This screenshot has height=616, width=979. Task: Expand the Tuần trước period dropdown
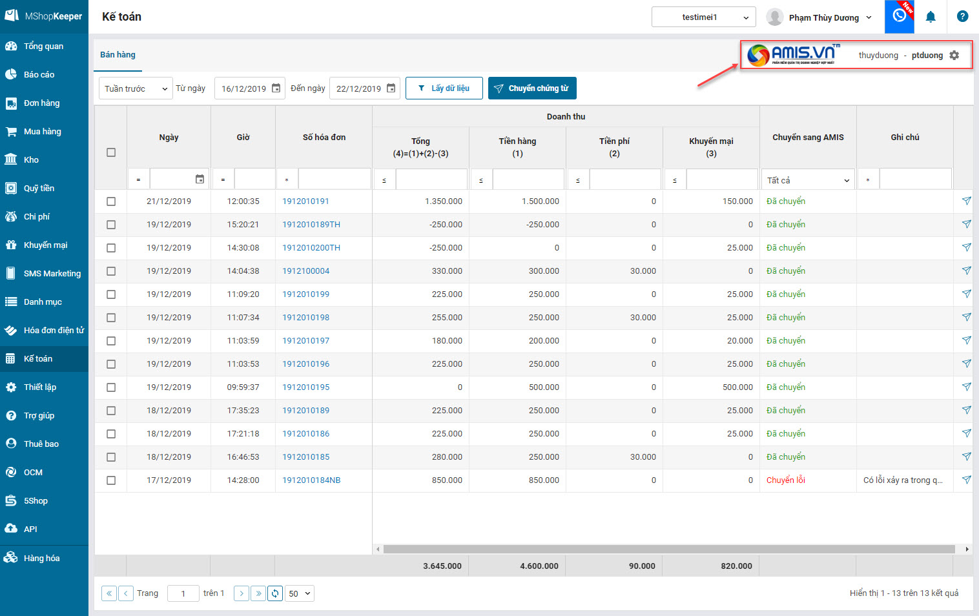135,88
